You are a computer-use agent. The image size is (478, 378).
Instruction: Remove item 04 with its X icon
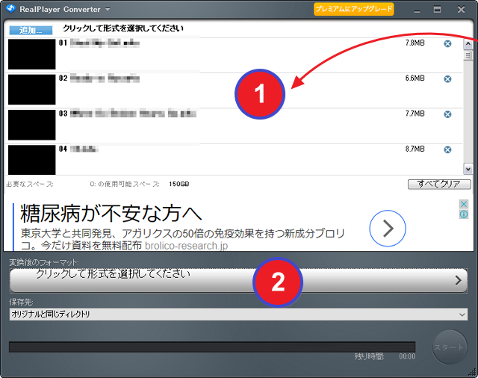447,149
